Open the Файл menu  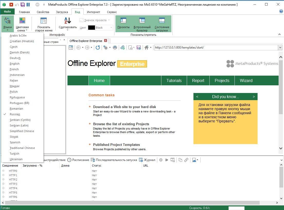coord(7,11)
